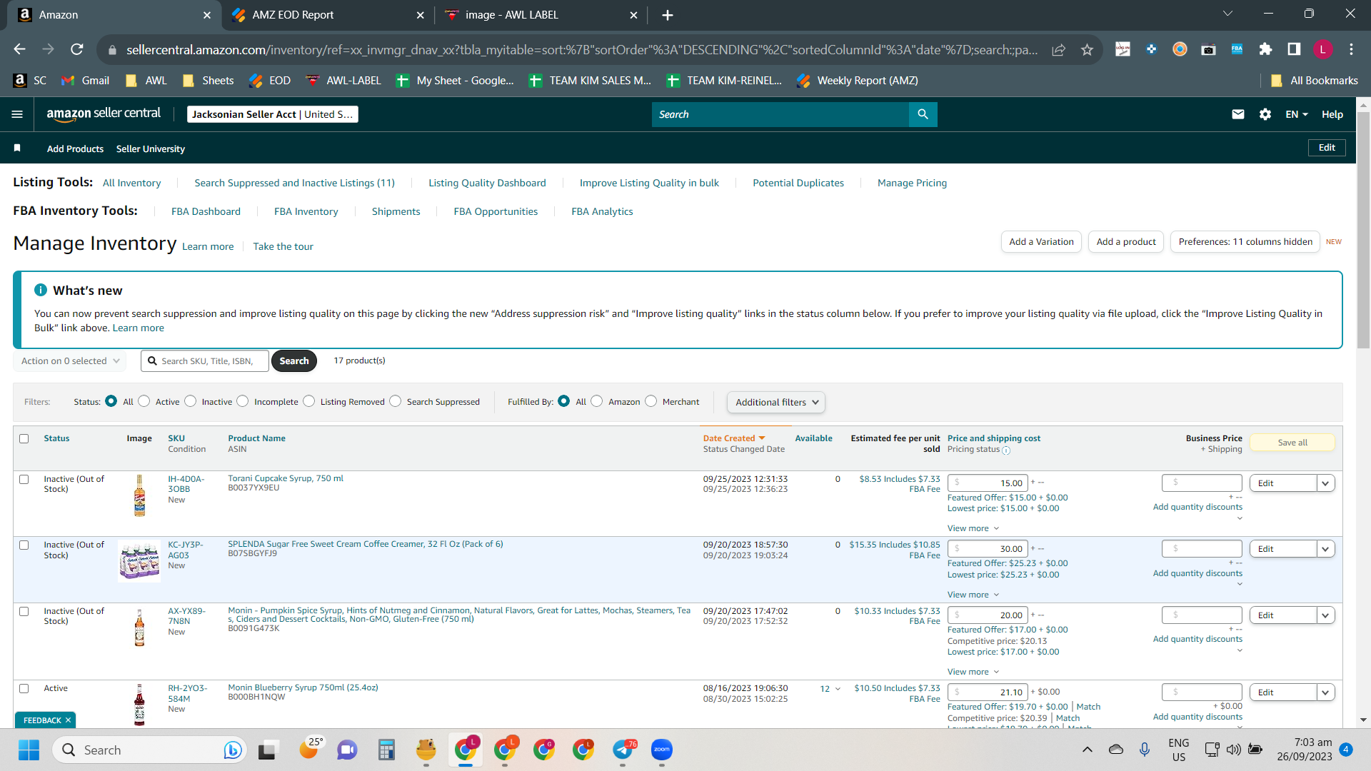Expand the Additional filters dropdown
The width and height of the screenshot is (1371, 771).
point(776,403)
